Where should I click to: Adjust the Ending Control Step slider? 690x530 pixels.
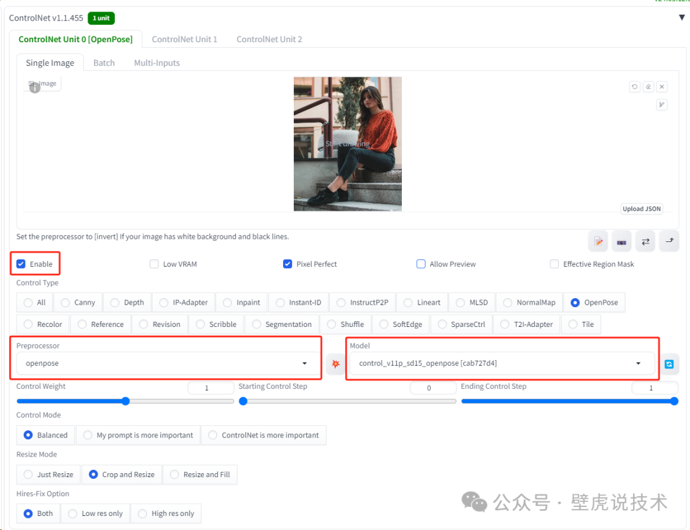click(569, 401)
